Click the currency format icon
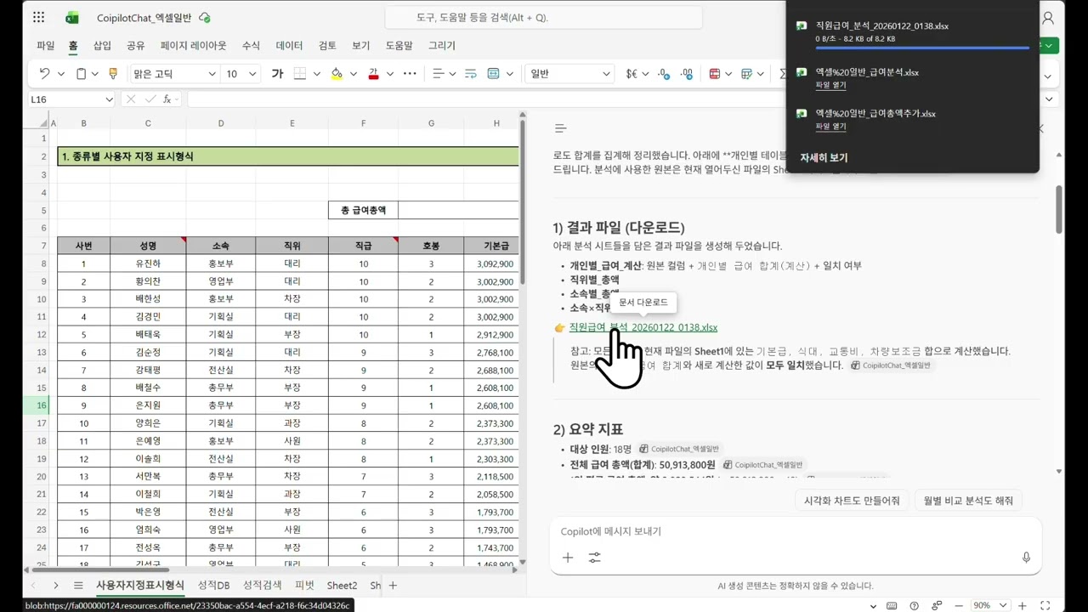Image resolution: width=1088 pixels, height=612 pixels. pyautogui.click(x=632, y=74)
